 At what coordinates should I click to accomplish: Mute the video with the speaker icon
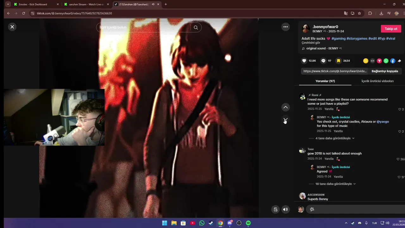(x=285, y=209)
